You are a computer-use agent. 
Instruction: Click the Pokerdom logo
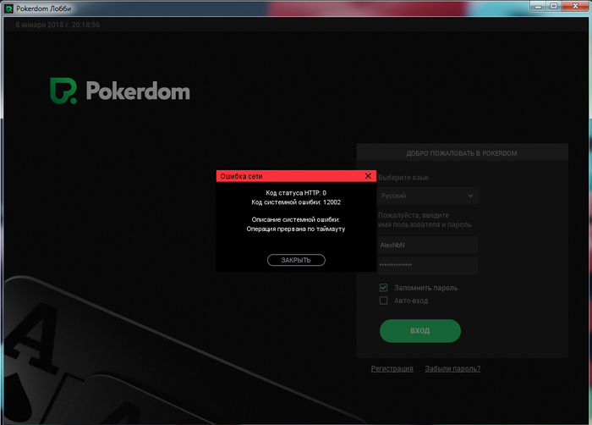pos(120,91)
